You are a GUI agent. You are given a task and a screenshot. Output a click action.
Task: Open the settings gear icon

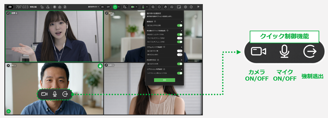pos(185,7)
